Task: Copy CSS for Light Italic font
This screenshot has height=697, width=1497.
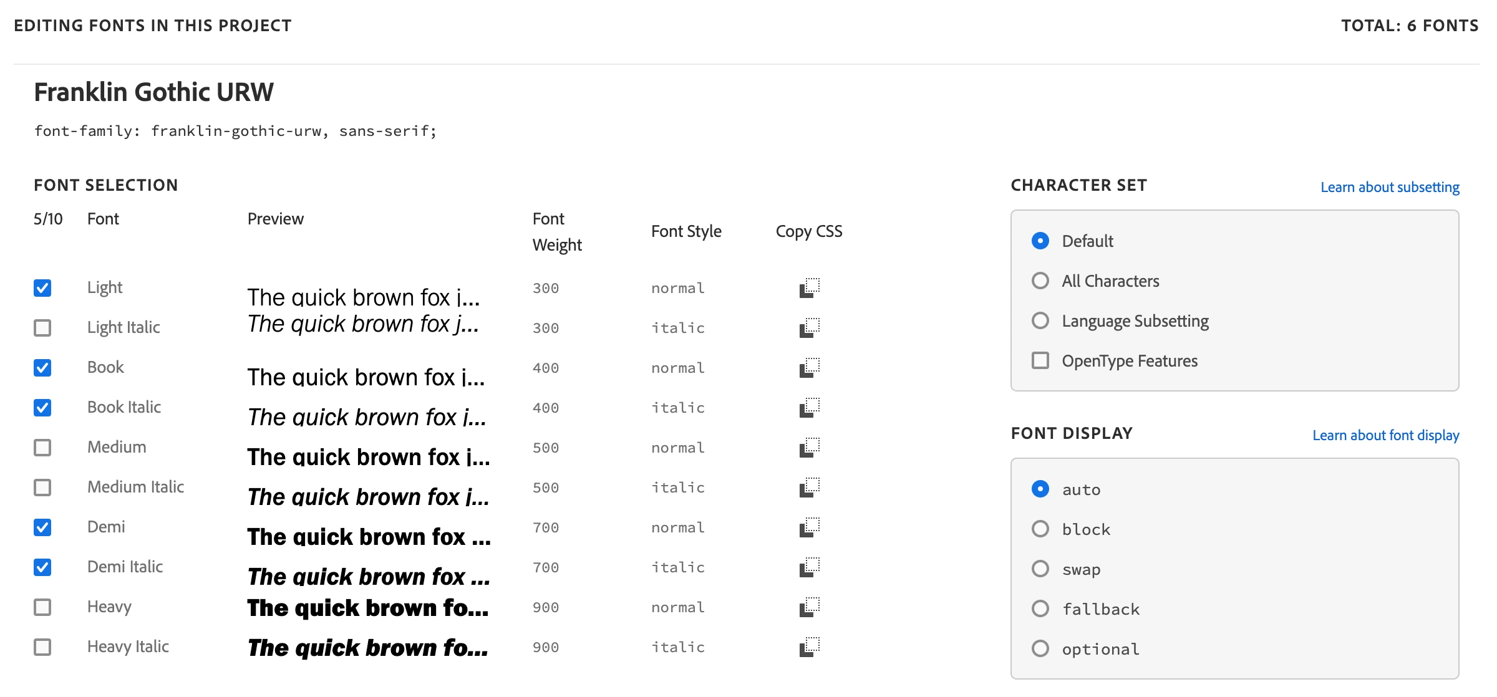Action: [809, 328]
